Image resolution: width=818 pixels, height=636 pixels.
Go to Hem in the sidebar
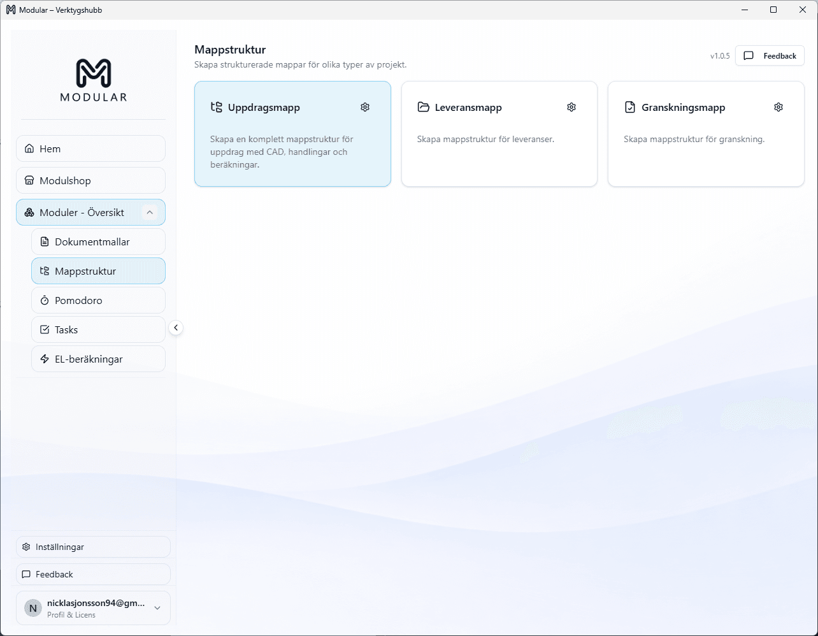coord(90,148)
